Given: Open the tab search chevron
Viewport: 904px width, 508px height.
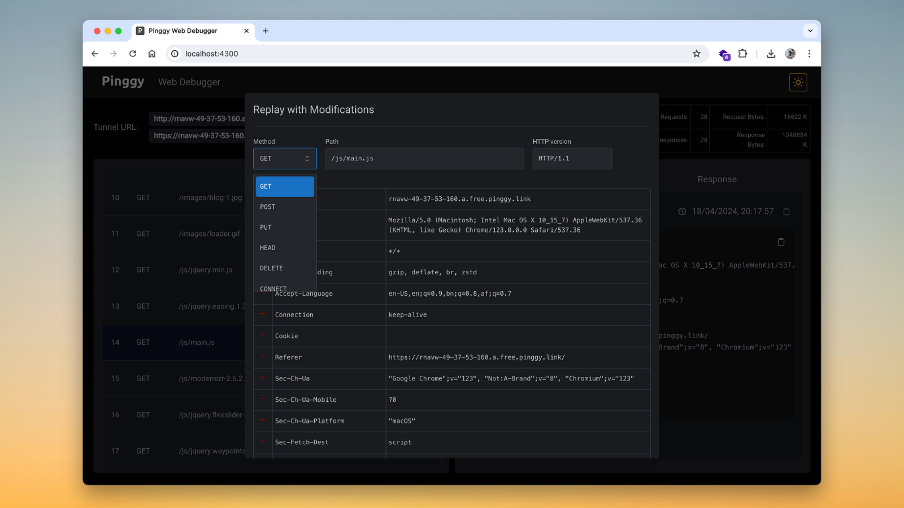Looking at the screenshot, I should [x=810, y=31].
